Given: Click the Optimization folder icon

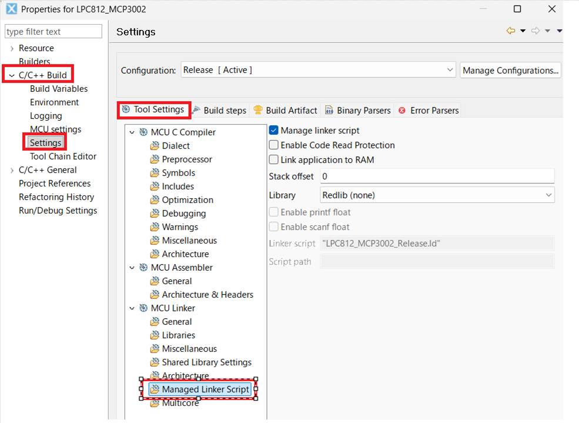Looking at the screenshot, I should (x=155, y=200).
